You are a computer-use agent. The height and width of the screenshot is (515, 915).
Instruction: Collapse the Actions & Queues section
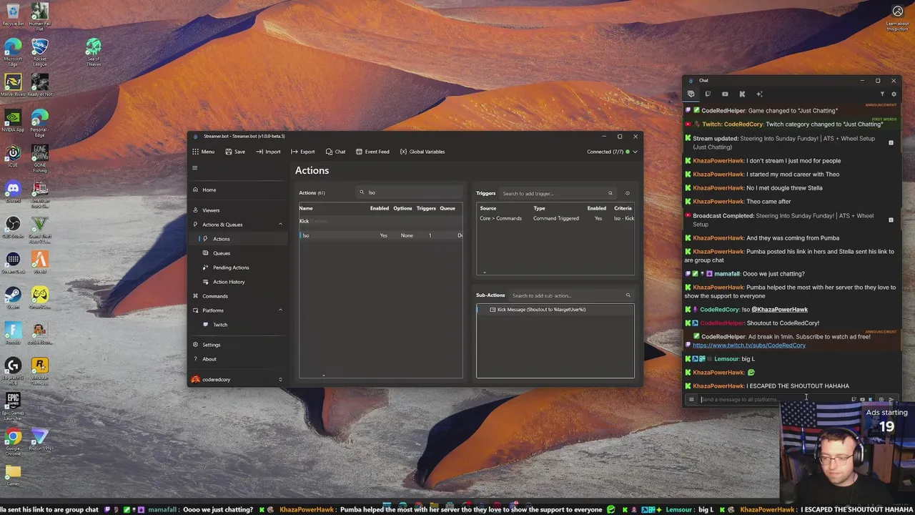280,225
